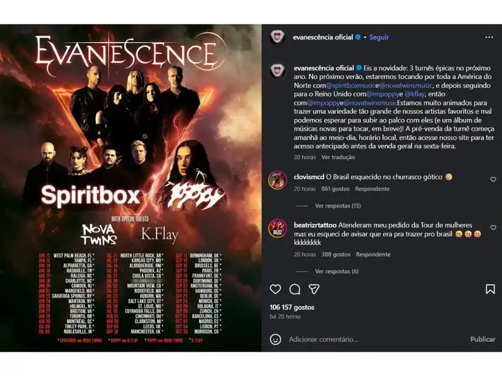Screen dimensions: 502x376
Task: Show translation with Ver tradução
Action: click(338, 157)
